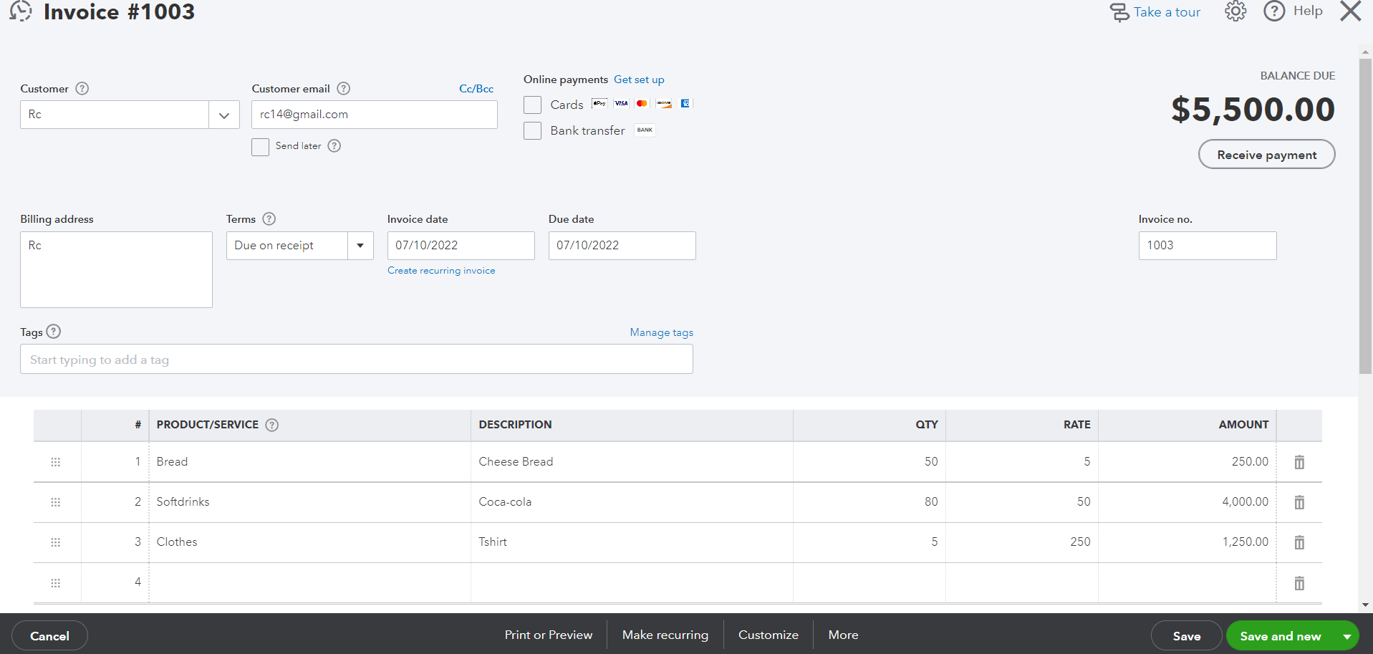Open the More menu in footer

point(843,635)
